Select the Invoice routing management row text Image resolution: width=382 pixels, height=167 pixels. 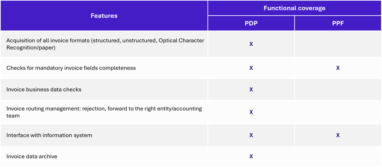click(x=104, y=112)
